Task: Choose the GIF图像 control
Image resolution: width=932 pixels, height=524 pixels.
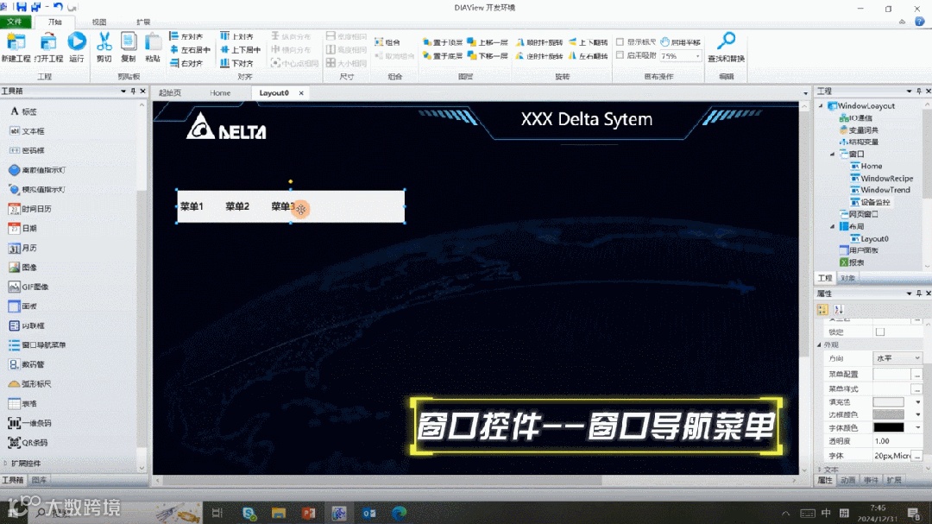Action: (x=28, y=287)
